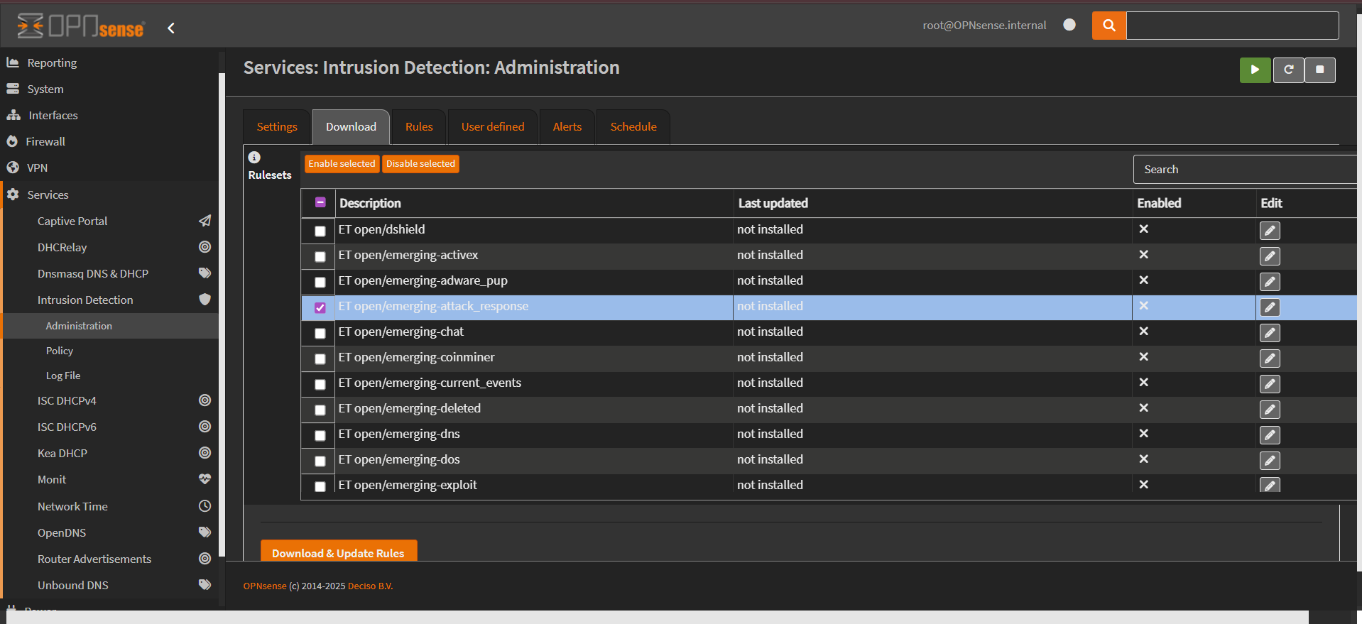Toggle the select-all header checkbox
Image resolution: width=1362 pixels, height=624 pixels.
pyautogui.click(x=320, y=203)
